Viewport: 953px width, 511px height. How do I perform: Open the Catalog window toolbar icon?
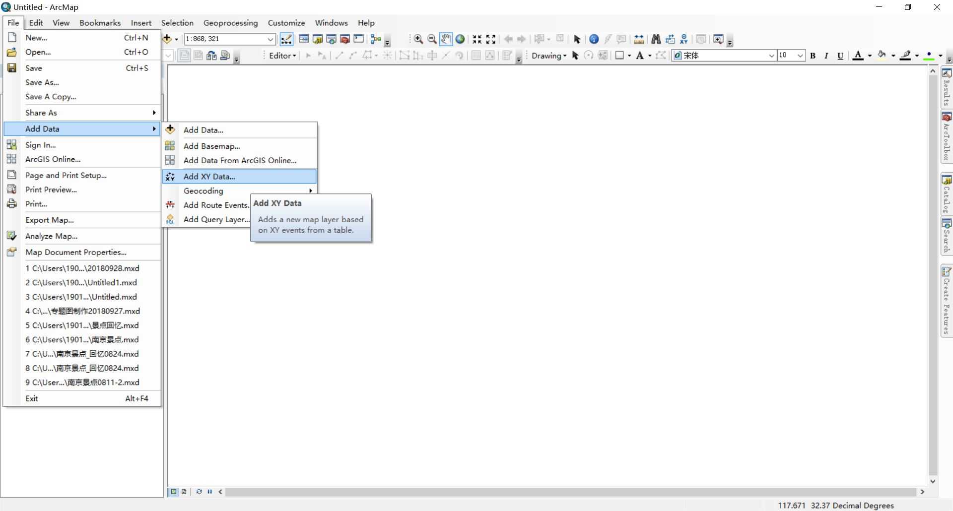point(318,39)
